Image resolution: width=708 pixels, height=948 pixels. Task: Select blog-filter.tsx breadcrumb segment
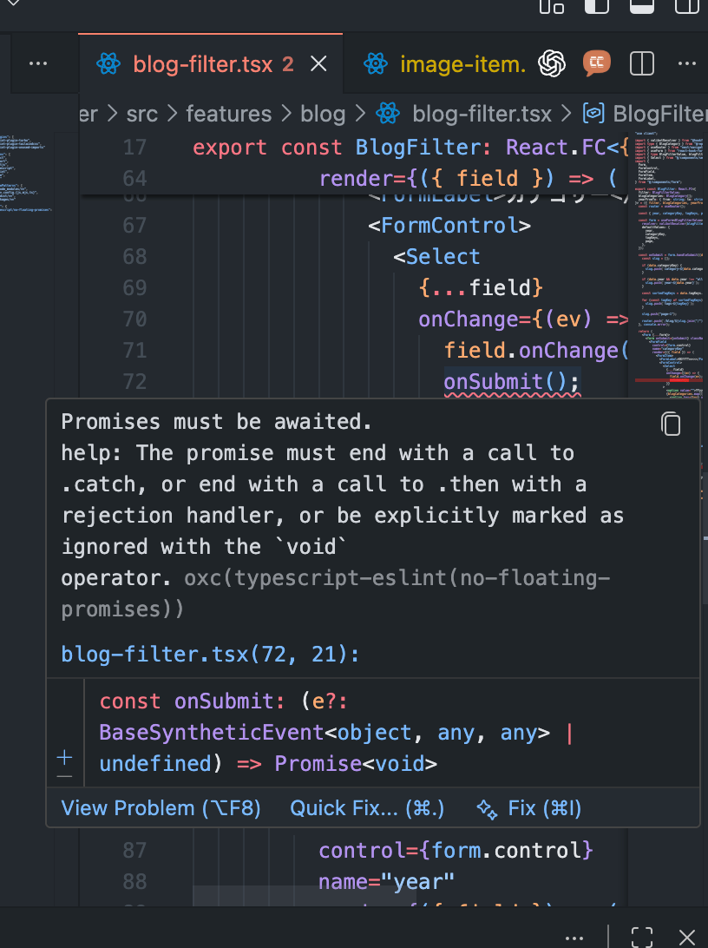(x=482, y=114)
